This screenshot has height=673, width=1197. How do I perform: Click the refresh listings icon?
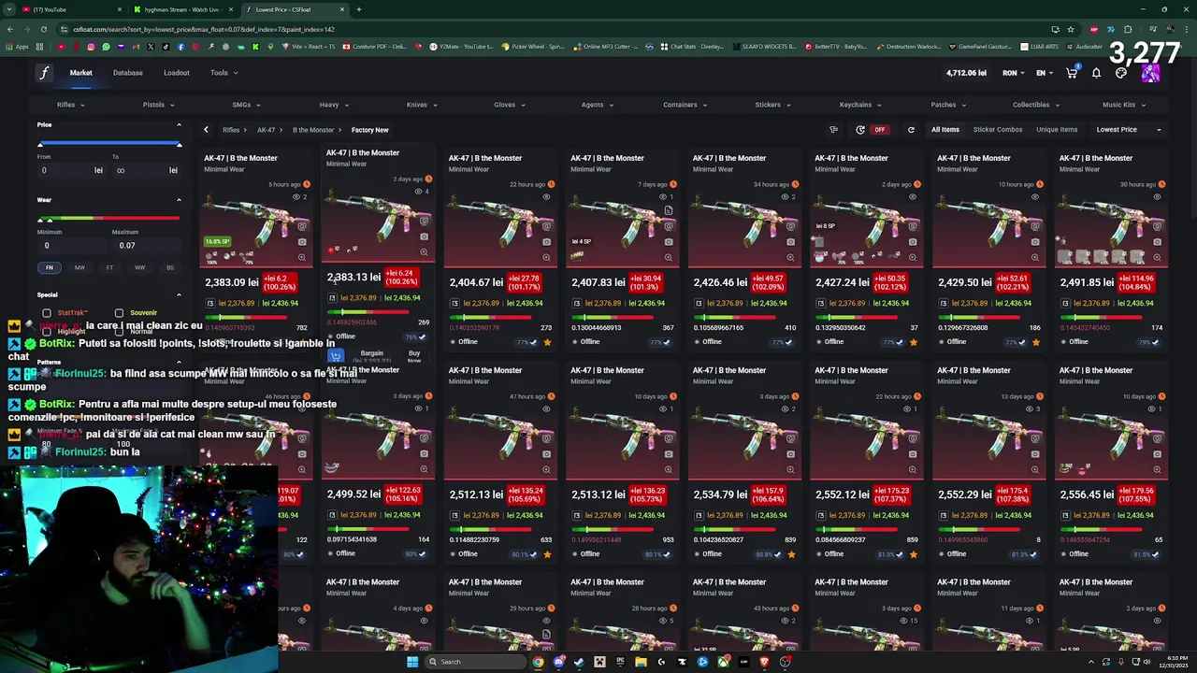point(911,130)
